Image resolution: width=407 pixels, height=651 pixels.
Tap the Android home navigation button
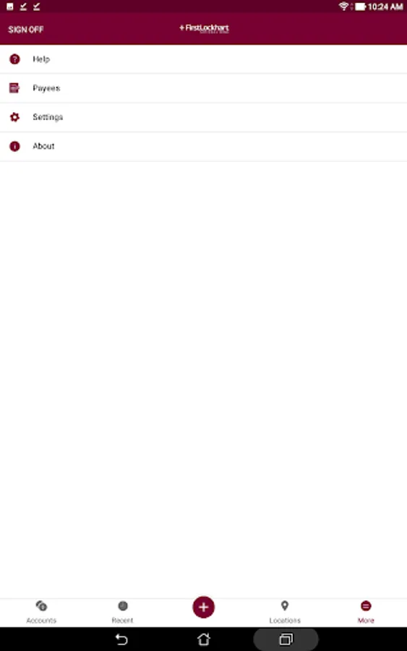(203, 639)
